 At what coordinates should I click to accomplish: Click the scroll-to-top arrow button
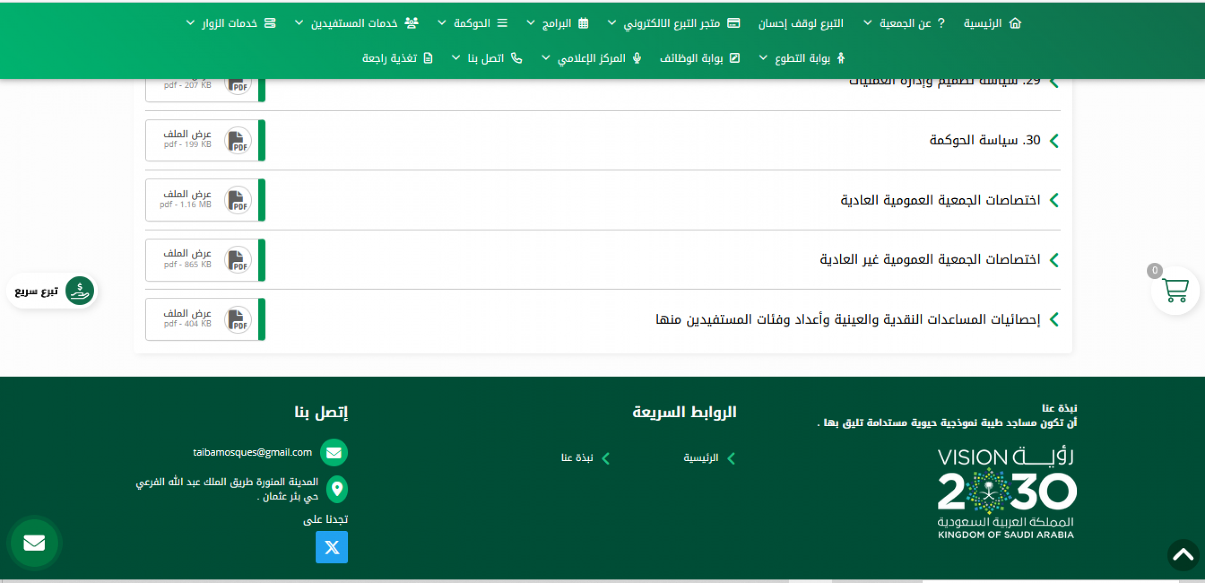point(1183,555)
